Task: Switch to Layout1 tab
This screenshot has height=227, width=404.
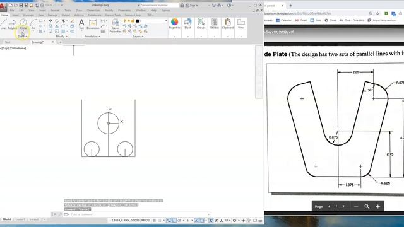Action: (x=20, y=219)
